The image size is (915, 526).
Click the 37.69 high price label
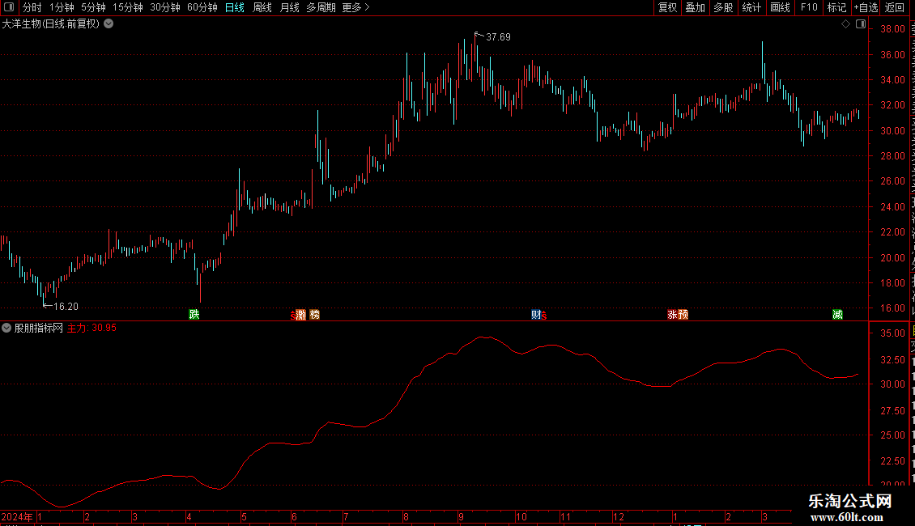point(498,36)
